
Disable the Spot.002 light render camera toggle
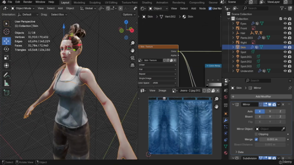290,61
